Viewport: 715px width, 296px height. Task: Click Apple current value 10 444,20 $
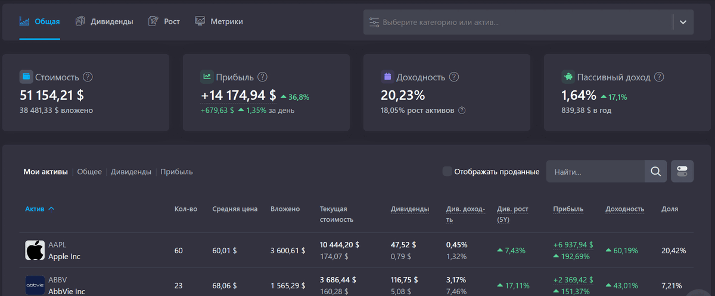point(340,245)
